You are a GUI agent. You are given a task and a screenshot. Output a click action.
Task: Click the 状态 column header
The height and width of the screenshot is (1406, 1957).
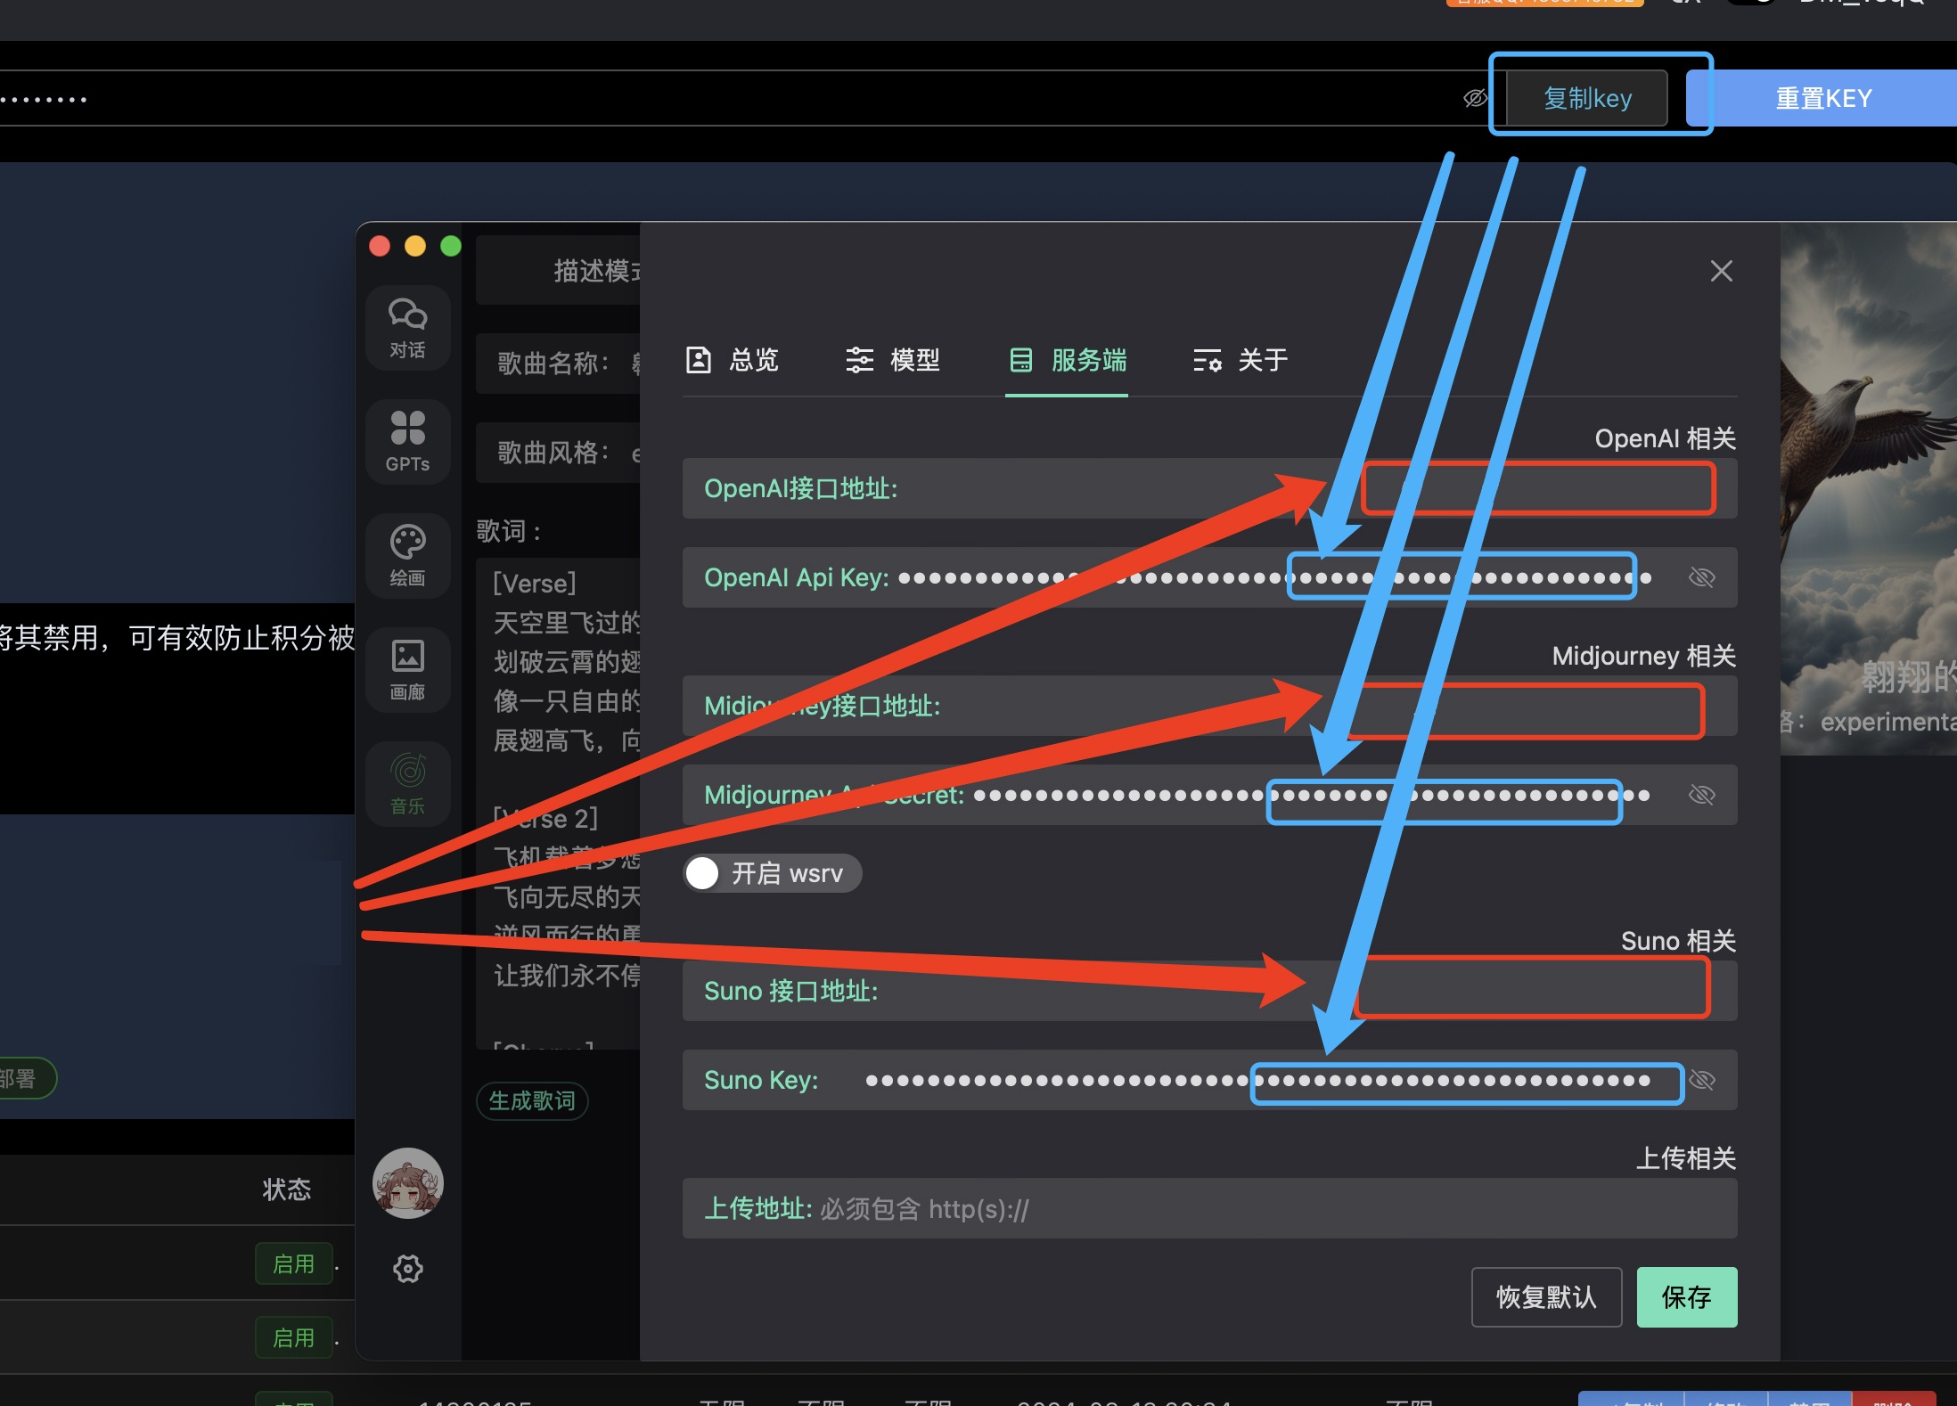[x=286, y=1189]
